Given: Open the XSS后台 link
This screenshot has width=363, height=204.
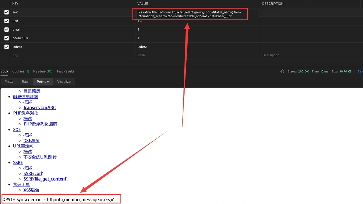Looking at the screenshot, I should coord(31,190).
